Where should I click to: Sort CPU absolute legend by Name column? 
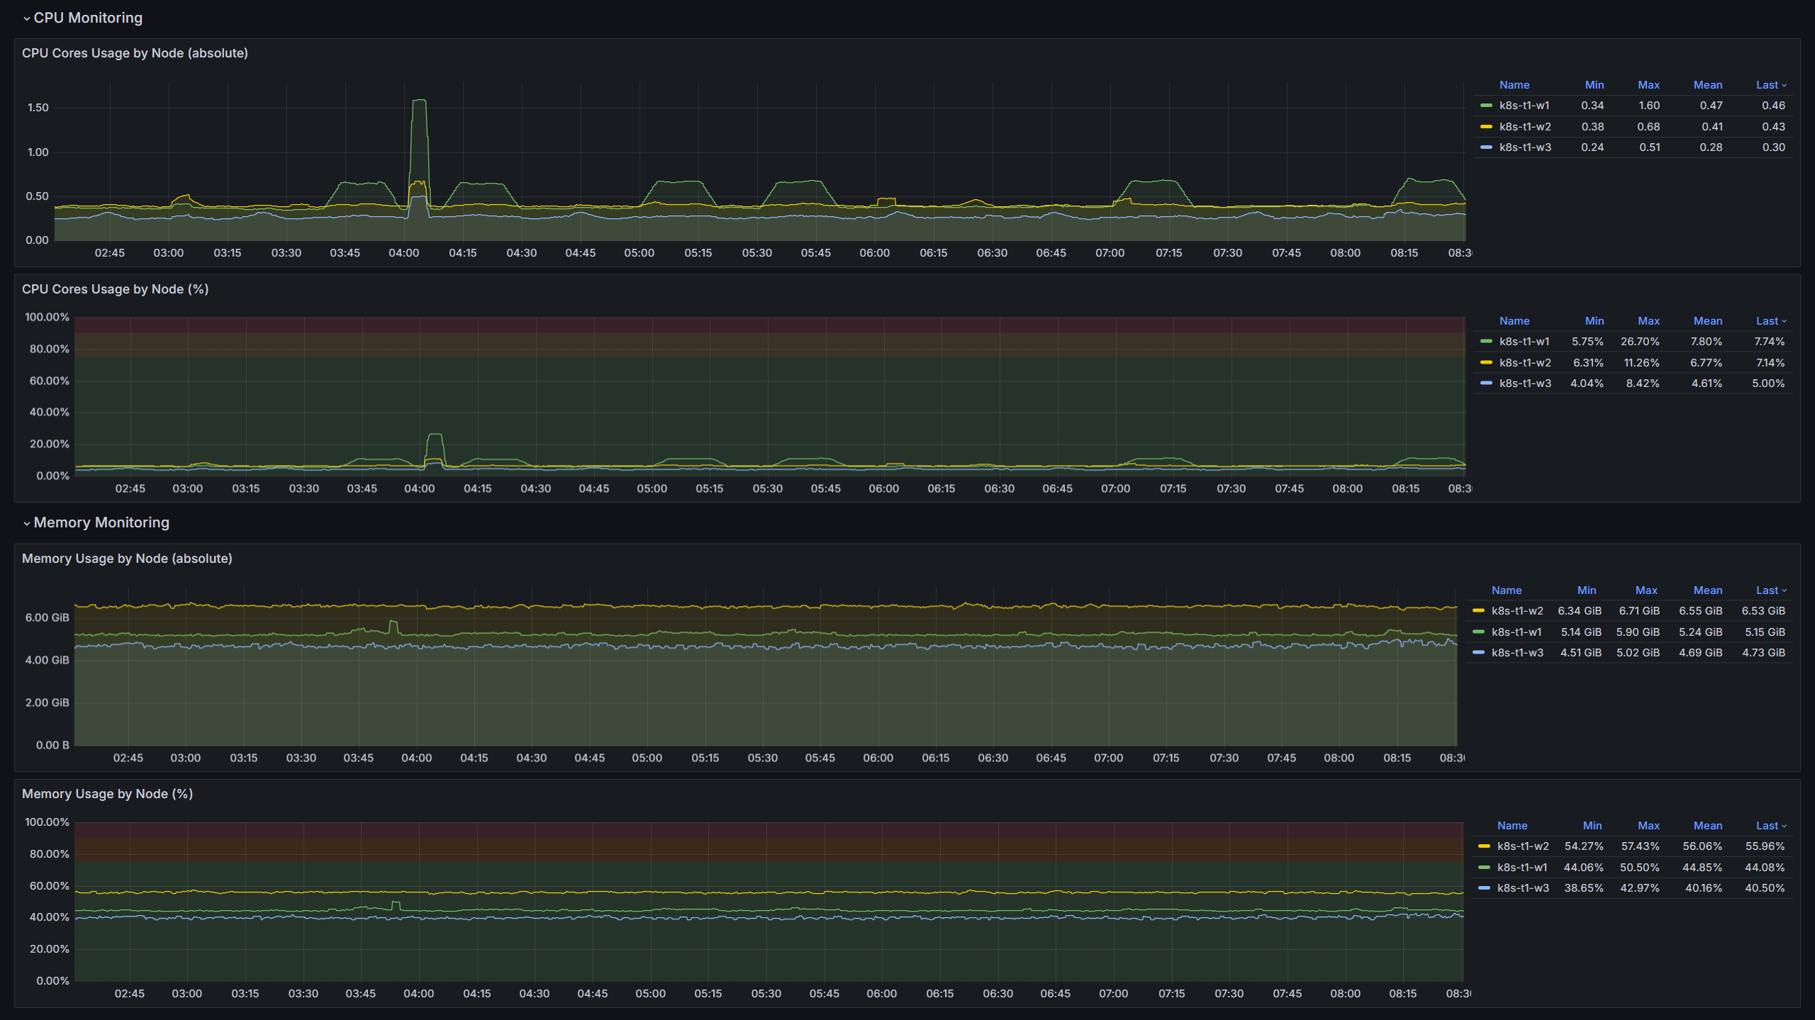[x=1514, y=85]
